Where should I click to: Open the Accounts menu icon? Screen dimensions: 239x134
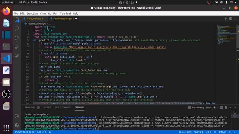click(17, 116)
